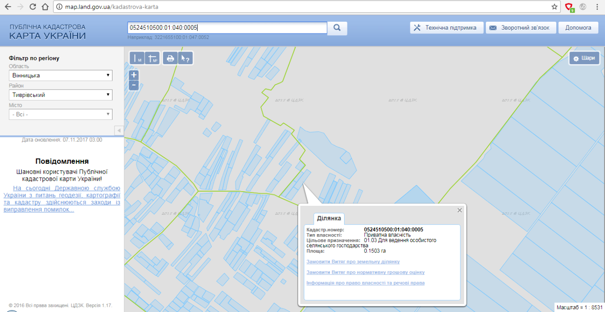Print the map with the printer icon

[x=170, y=58]
